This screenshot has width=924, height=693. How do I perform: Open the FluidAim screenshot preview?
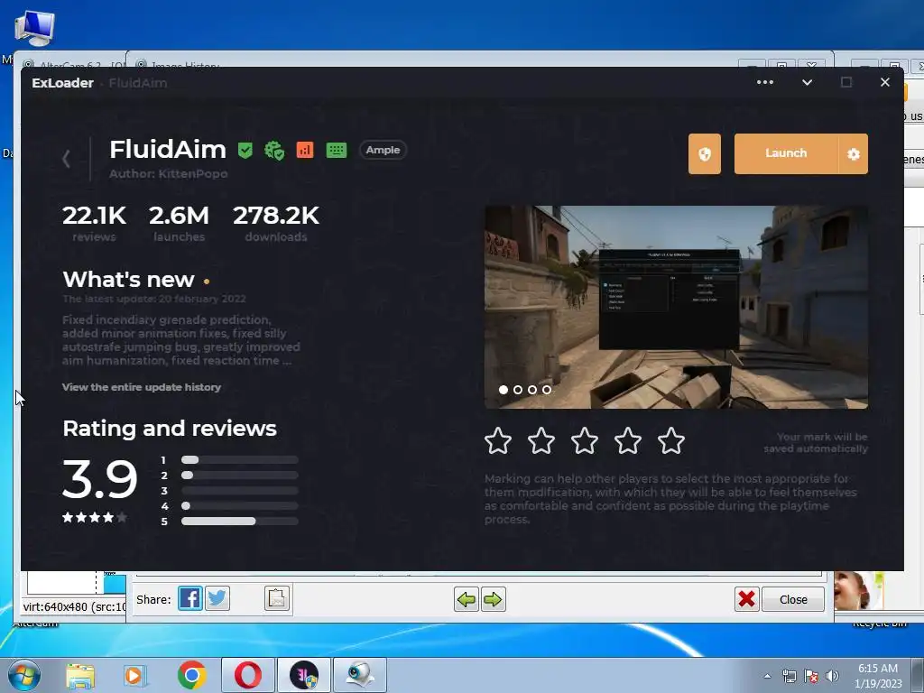(x=676, y=307)
